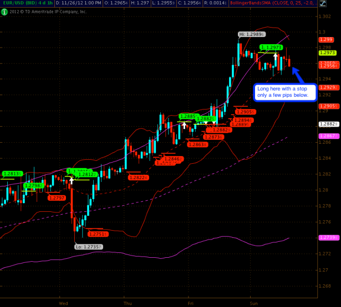The height and width of the screenshot is (307, 341).
Task: Click the white up arrow below 1.2973
Action: [275, 56]
